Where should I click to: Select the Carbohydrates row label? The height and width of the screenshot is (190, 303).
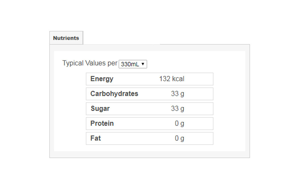tap(114, 94)
